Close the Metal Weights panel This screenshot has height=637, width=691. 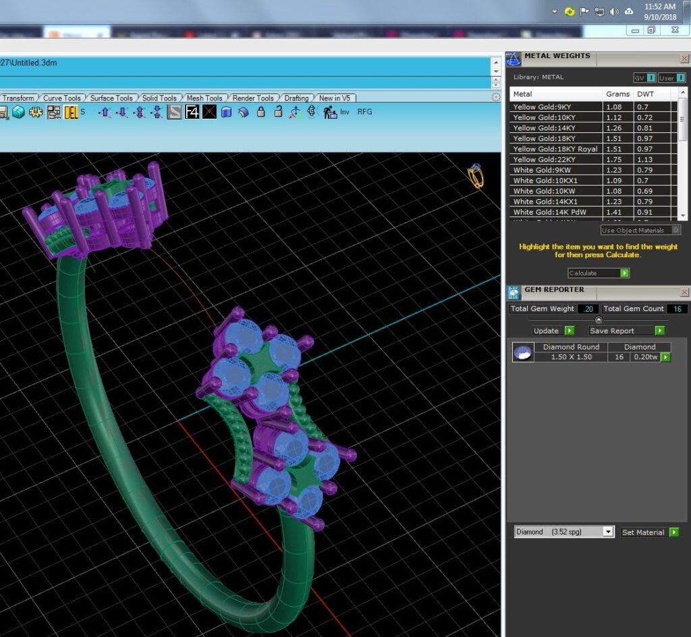click(x=684, y=59)
